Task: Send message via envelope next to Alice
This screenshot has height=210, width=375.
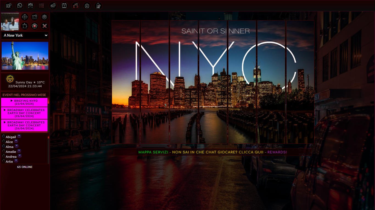Action: click(16, 141)
